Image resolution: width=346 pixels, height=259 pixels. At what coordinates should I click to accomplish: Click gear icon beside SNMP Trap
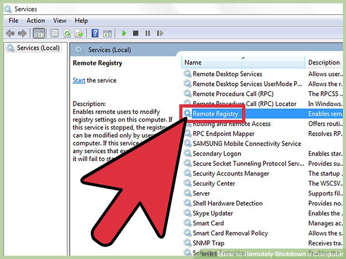[187, 243]
